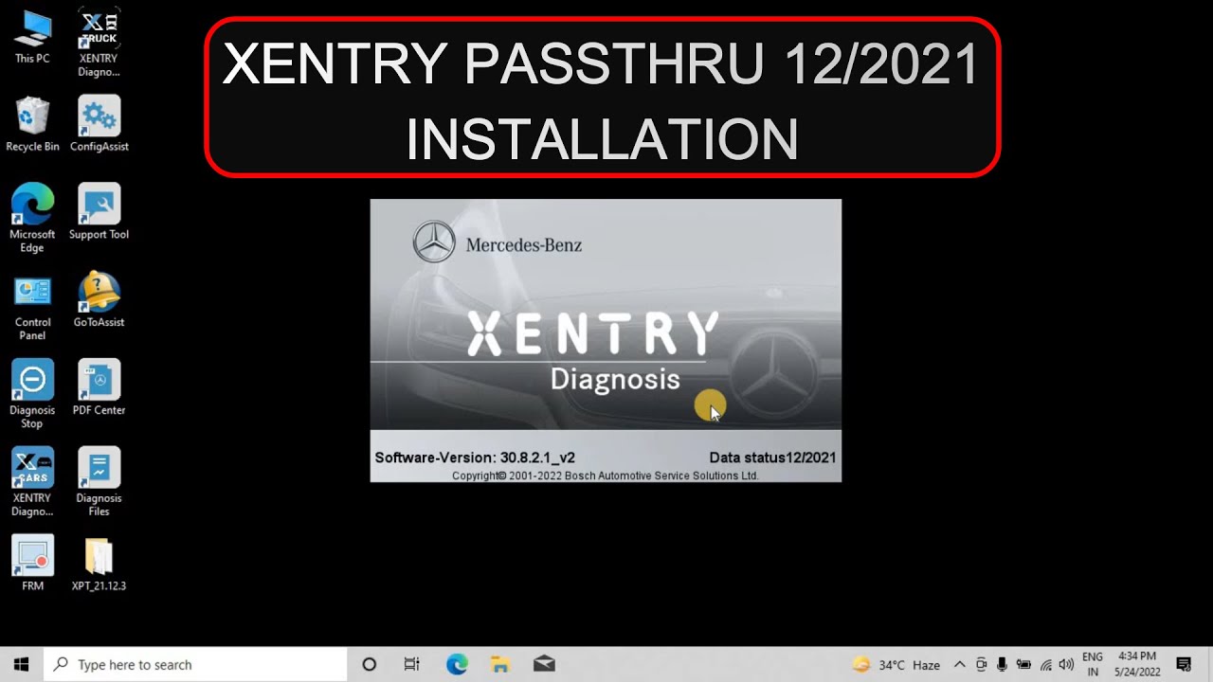This screenshot has height=682, width=1213.
Task: Click the Meet Now tray icon
Action: (981, 665)
